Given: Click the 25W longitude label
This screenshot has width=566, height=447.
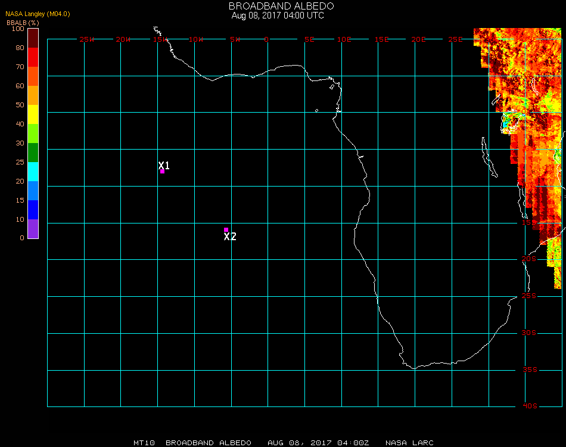Looking at the screenshot, I should 86,39.
